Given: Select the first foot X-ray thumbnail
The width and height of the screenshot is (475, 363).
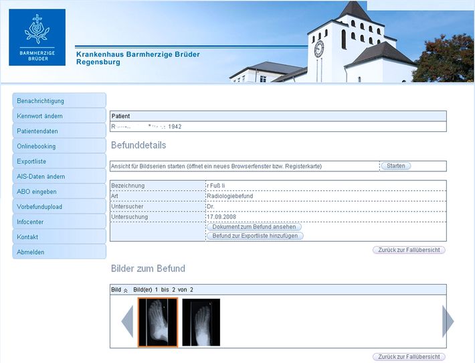Looking at the screenshot, I should [x=157, y=322].
